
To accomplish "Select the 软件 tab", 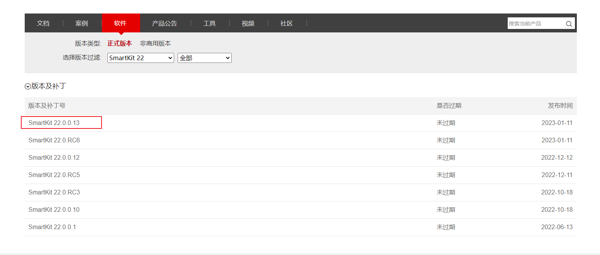I will [120, 23].
